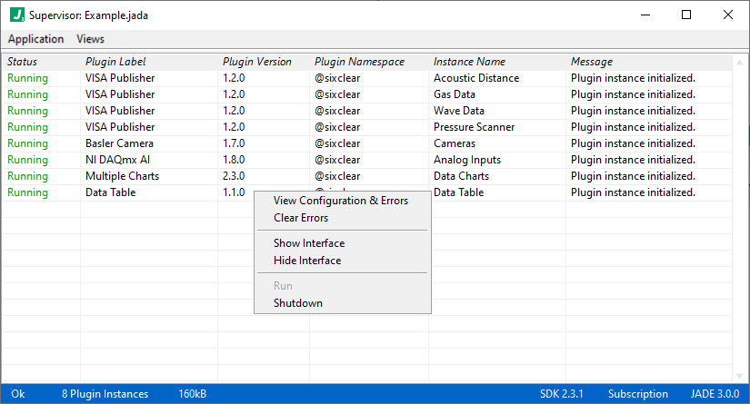Screen dimensions: 750x404
Task: Click Running status of Data Table row
Action: click(x=27, y=193)
